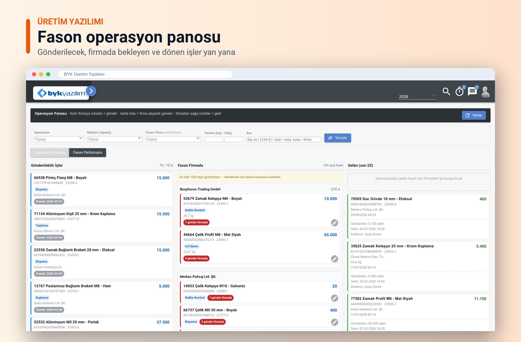Screen dimensions: 521x342
Task: Click the search magnifier icon
Action: [446, 92]
